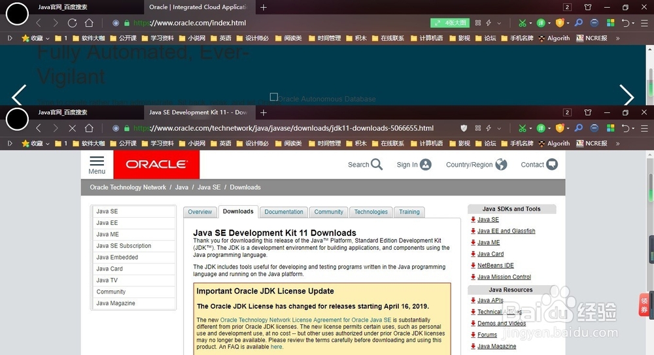Go to home page in Oracle index window
This screenshot has height=355, width=654.
89,22
